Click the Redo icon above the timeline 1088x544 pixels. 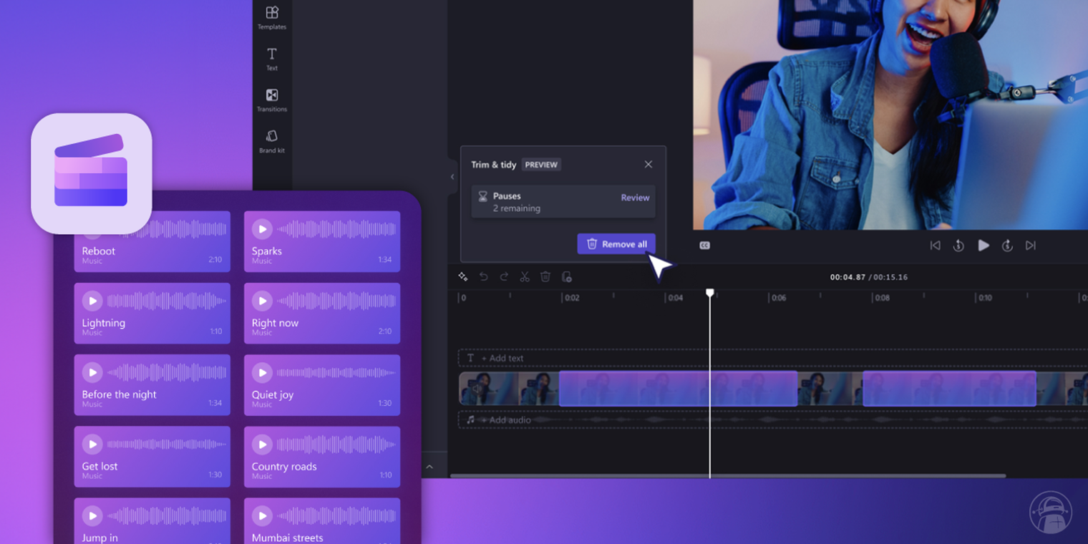[x=504, y=276]
